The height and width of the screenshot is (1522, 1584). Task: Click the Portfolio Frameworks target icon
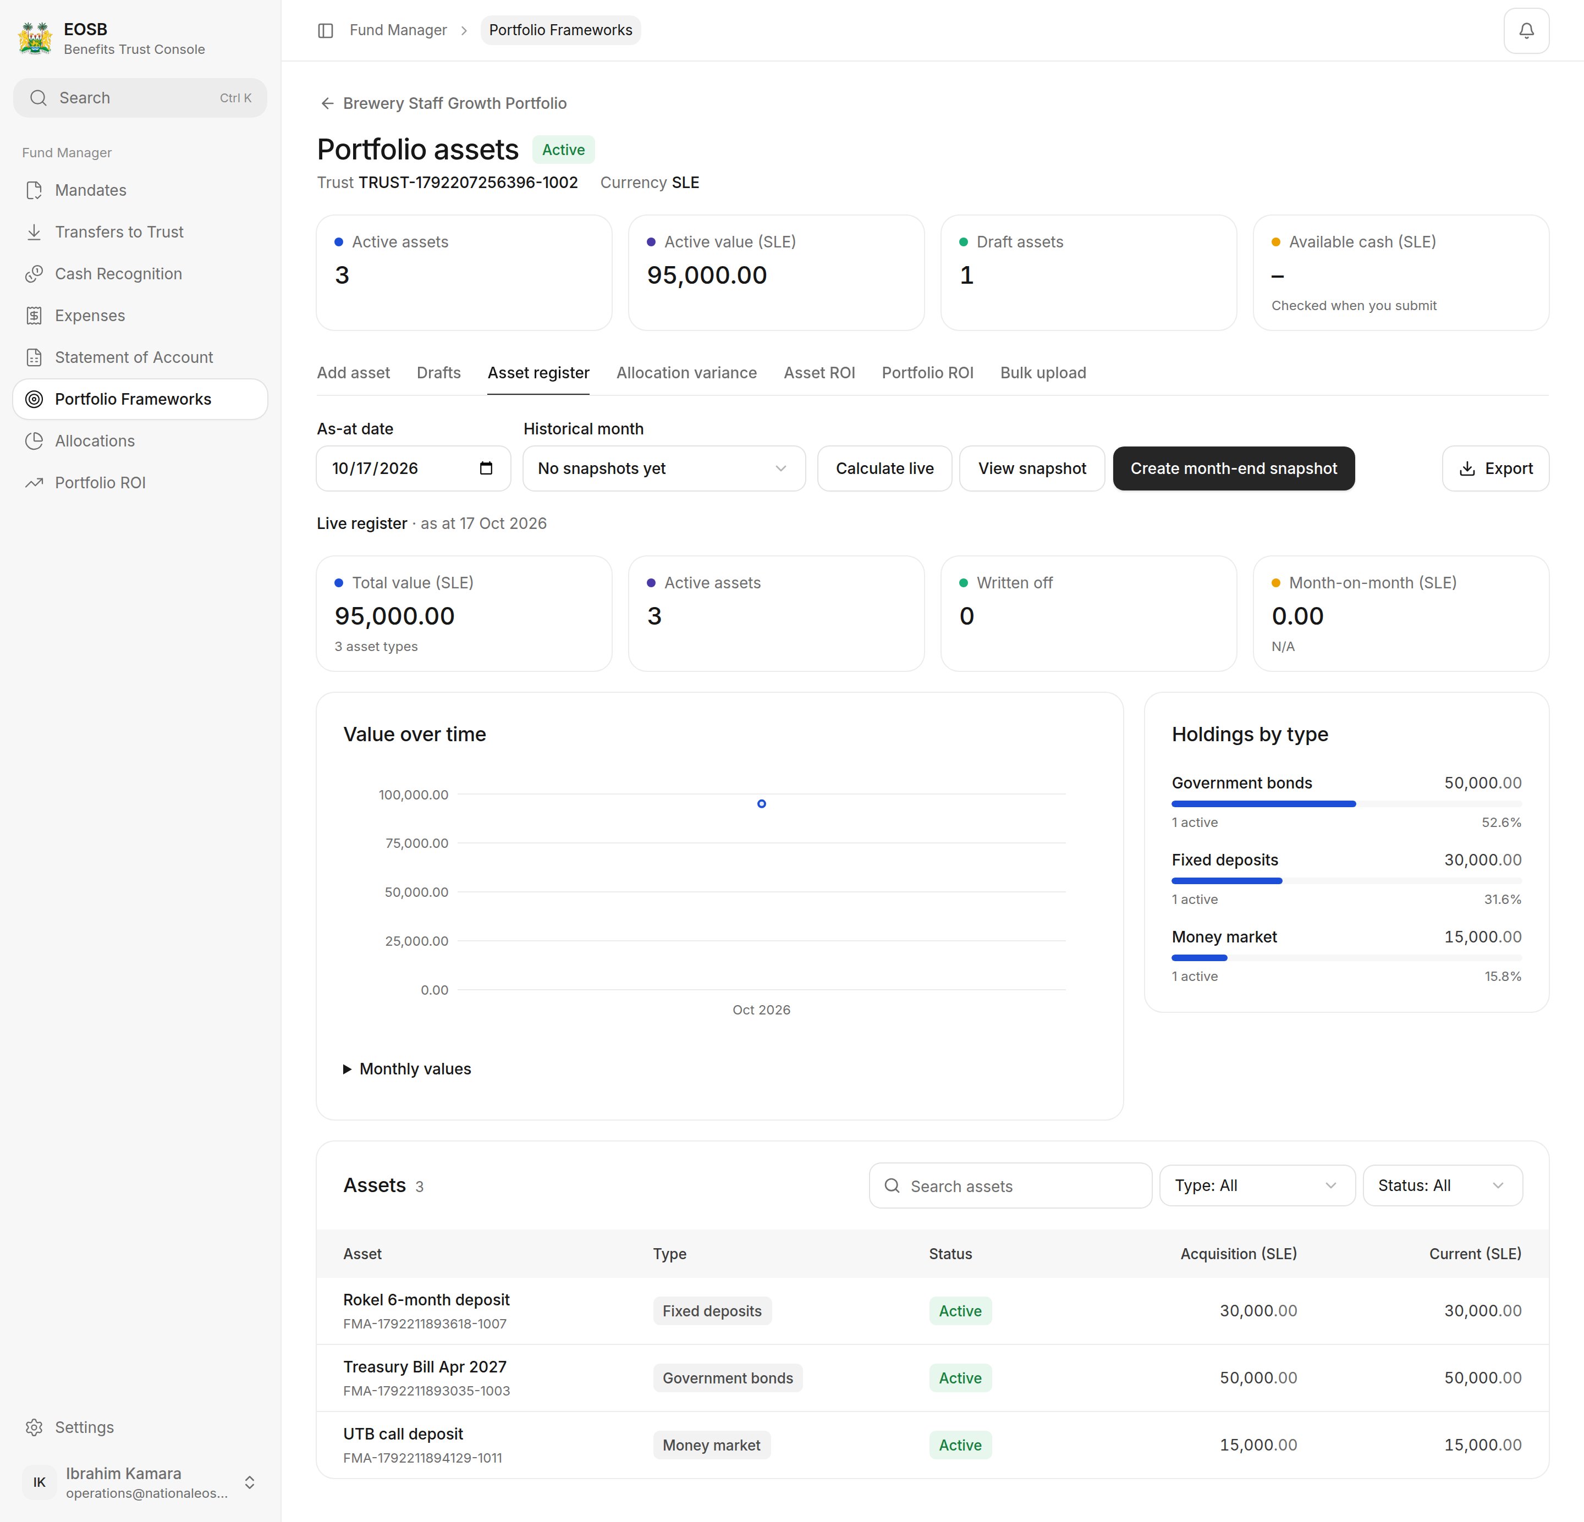pos(34,399)
